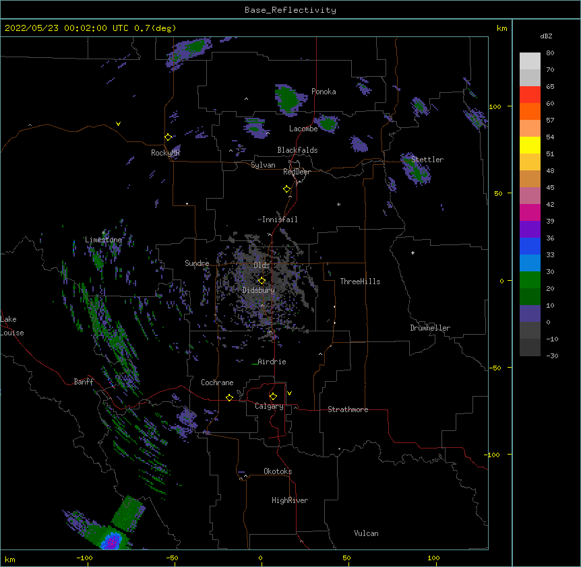Select the Lacombe city label
Screen dimensions: 581x567
pos(303,129)
